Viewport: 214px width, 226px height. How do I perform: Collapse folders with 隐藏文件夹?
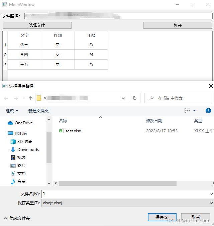coord(17,218)
